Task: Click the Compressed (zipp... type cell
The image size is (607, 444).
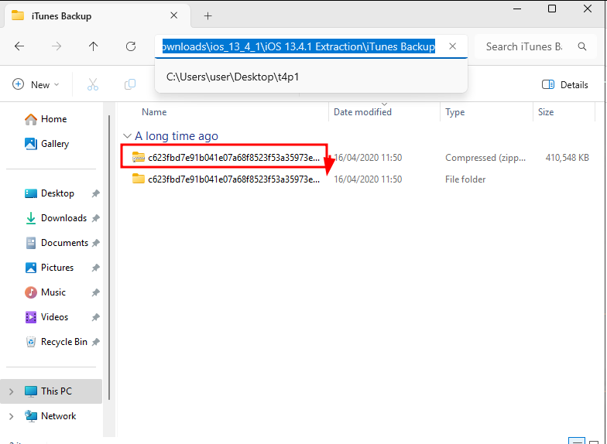Action: [x=485, y=158]
